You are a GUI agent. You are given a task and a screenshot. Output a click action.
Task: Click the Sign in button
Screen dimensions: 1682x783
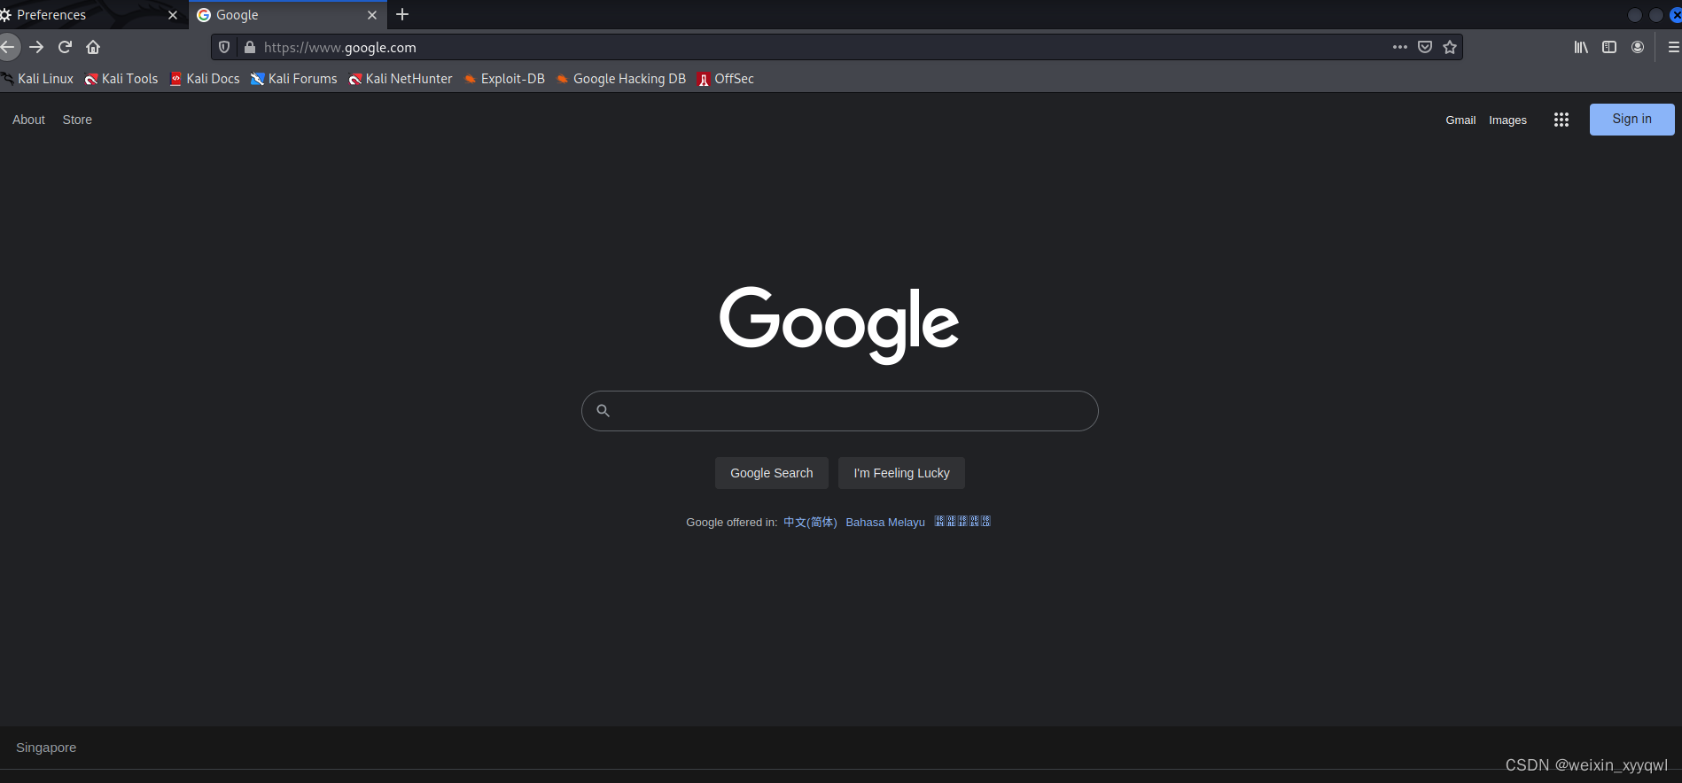pyautogui.click(x=1631, y=120)
